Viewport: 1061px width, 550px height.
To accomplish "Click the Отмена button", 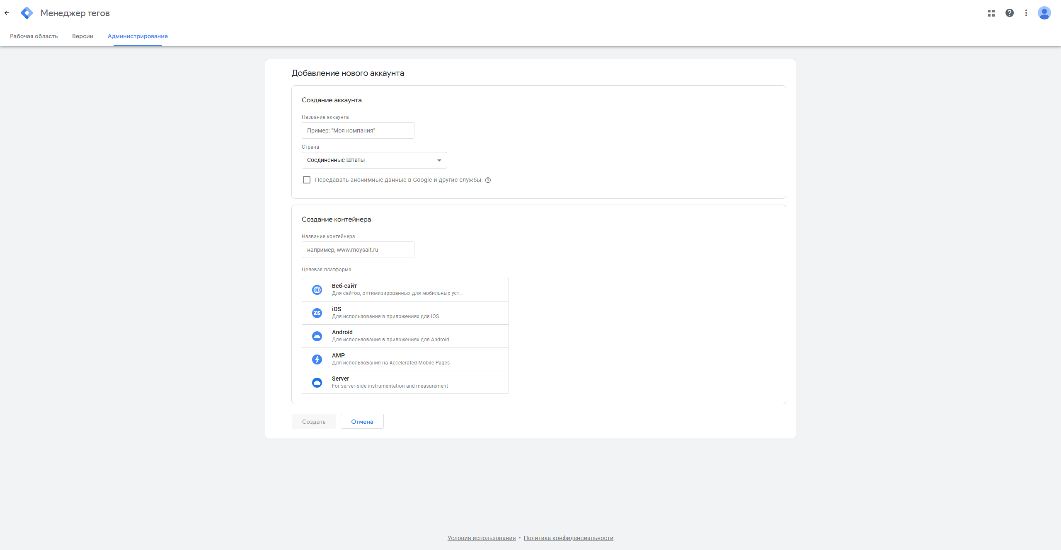I will (x=362, y=421).
